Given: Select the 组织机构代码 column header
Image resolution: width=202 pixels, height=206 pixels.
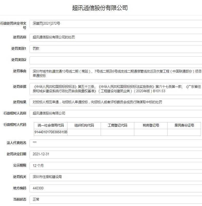Looking at the screenshot, I should (x=84, y=126).
